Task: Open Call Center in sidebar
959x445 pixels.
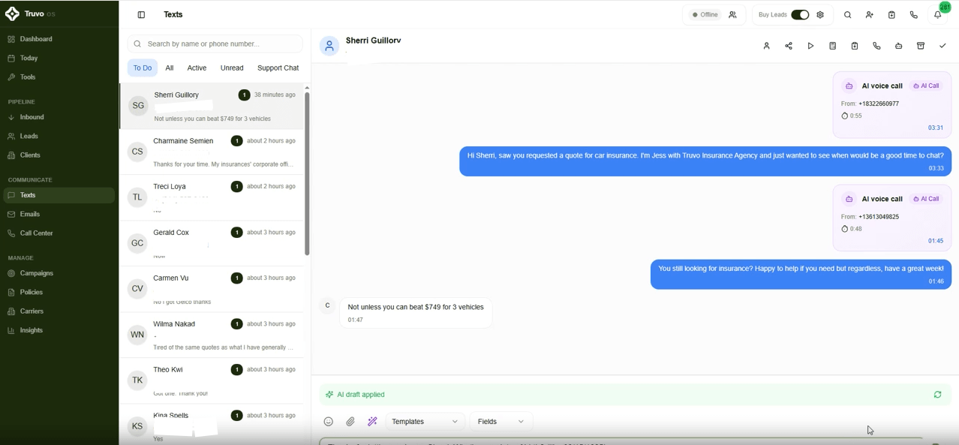Action: point(59,233)
